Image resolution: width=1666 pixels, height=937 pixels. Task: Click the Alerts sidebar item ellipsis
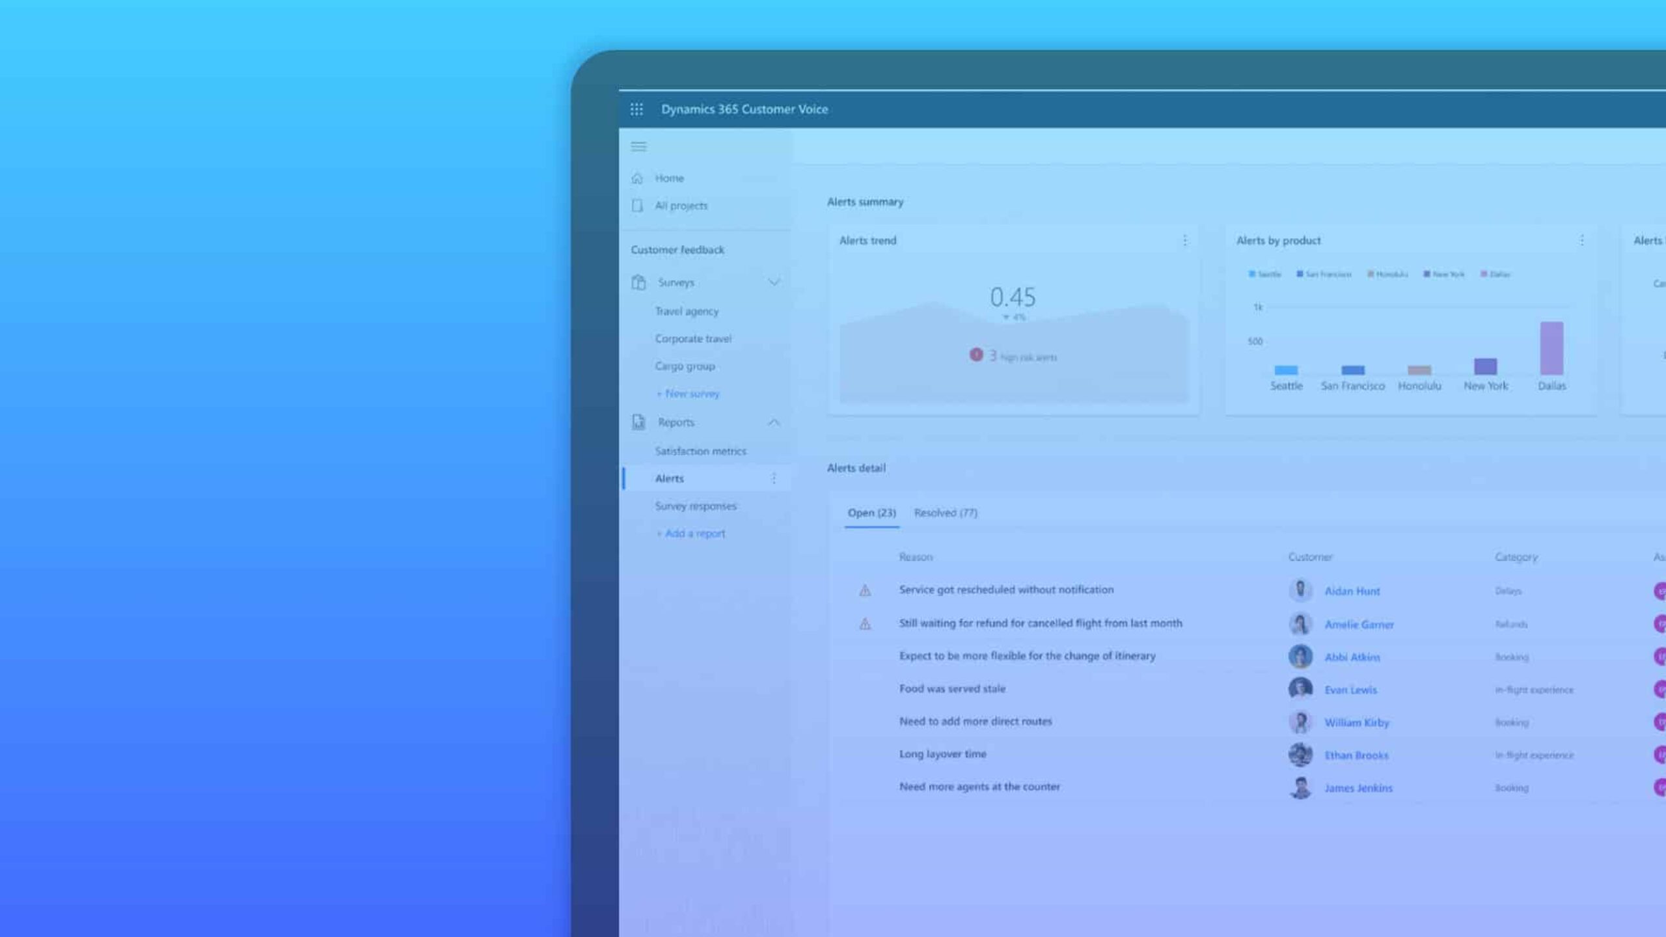click(x=774, y=479)
